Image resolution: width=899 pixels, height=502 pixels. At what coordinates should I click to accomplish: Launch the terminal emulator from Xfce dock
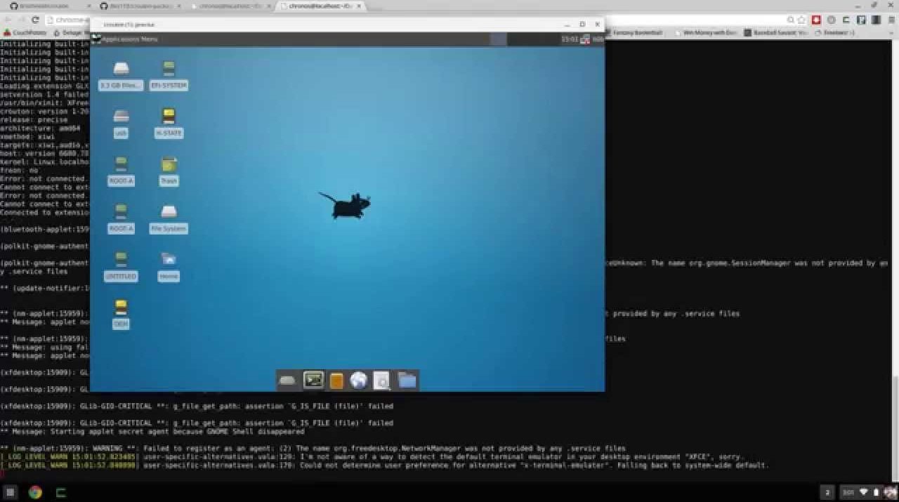(x=313, y=380)
